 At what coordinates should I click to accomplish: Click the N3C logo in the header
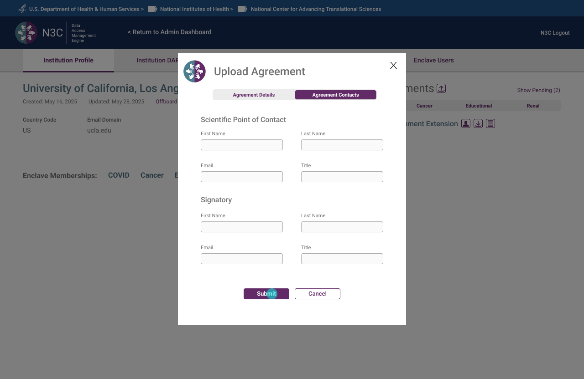coord(26,32)
